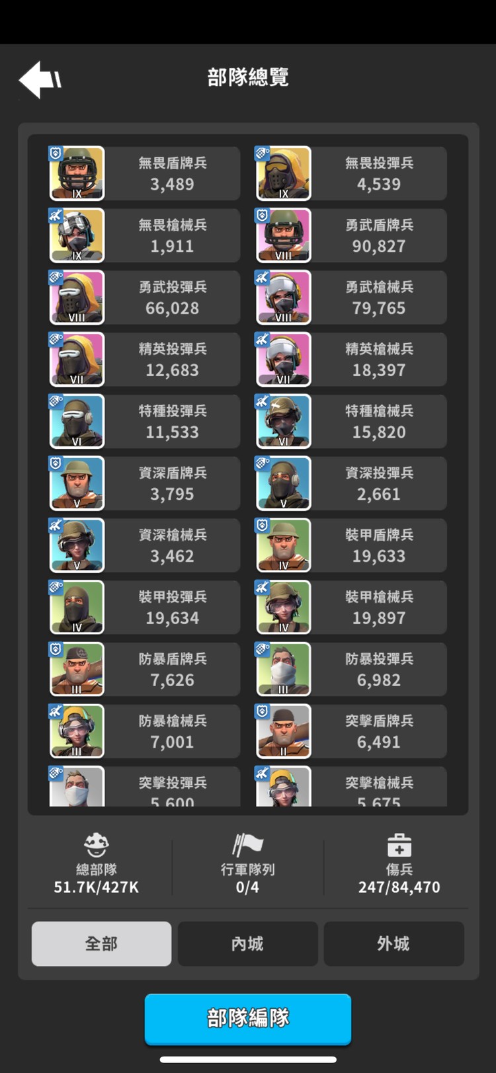This screenshot has height=1073, width=496.
Task: Tap the 勇武槍械兵 79,765 entry
Action: (x=351, y=298)
